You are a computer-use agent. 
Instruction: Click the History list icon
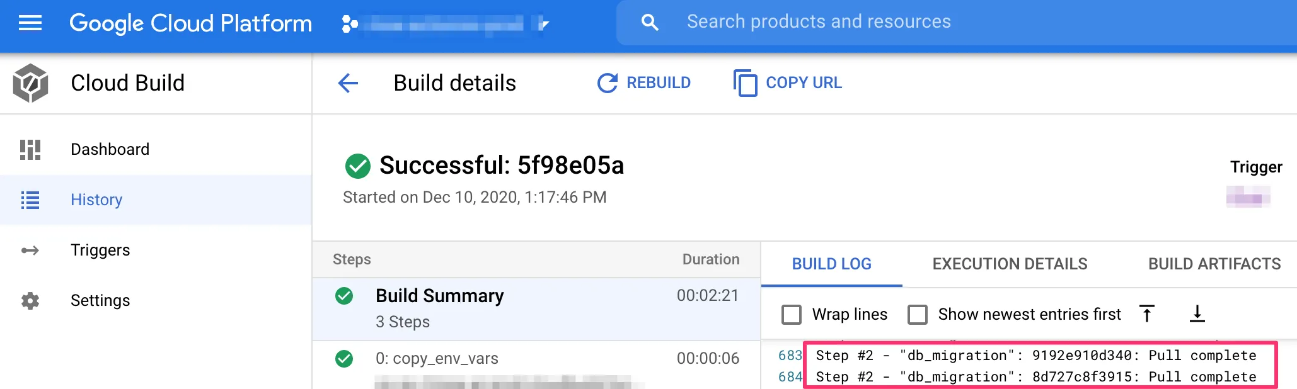coord(30,200)
